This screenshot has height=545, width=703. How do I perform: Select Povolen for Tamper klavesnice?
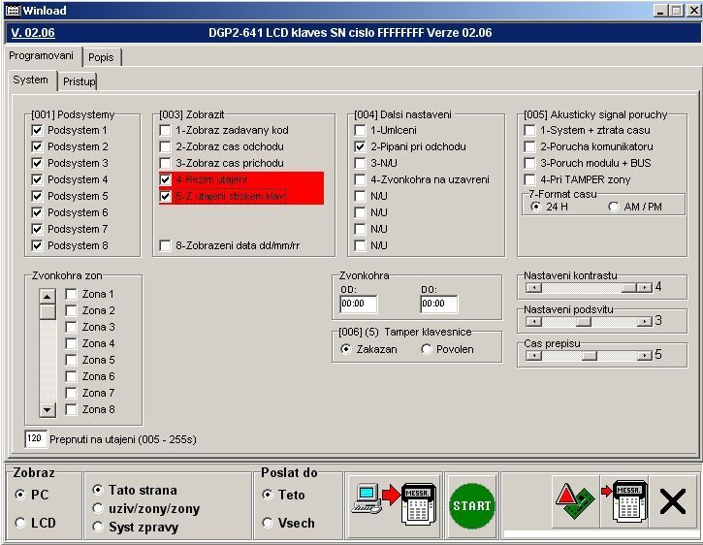coord(427,349)
